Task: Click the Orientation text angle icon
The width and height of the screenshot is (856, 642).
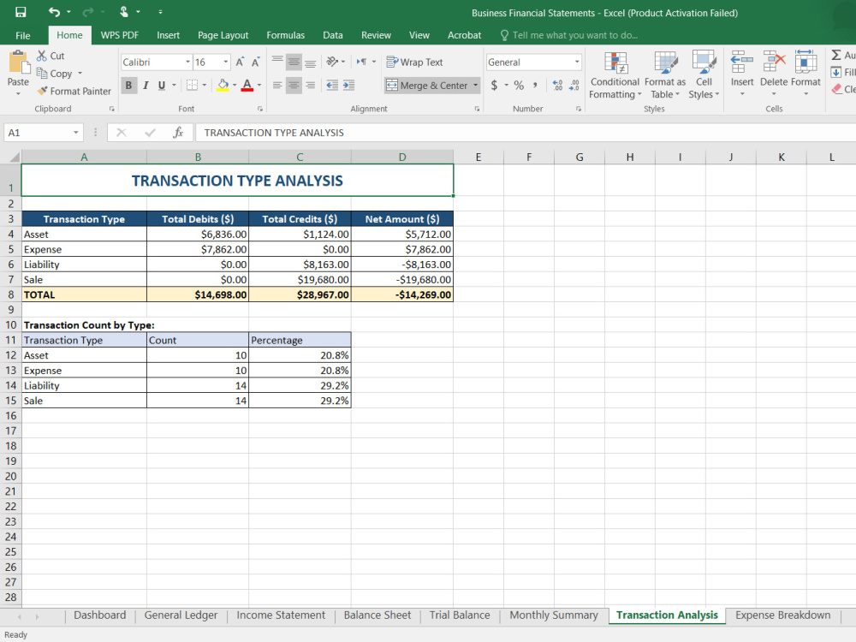Action: [x=332, y=62]
